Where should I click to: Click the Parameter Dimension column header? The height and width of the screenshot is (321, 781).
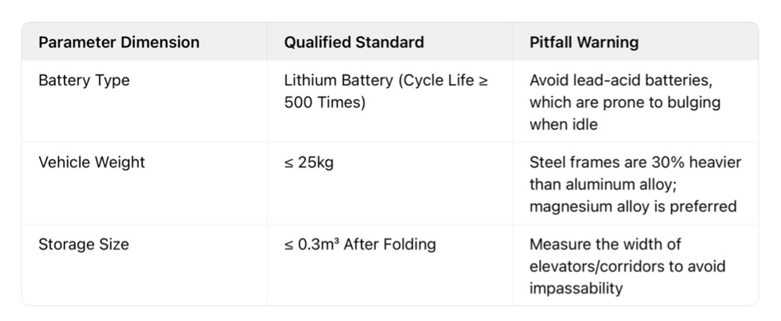point(119,42)
